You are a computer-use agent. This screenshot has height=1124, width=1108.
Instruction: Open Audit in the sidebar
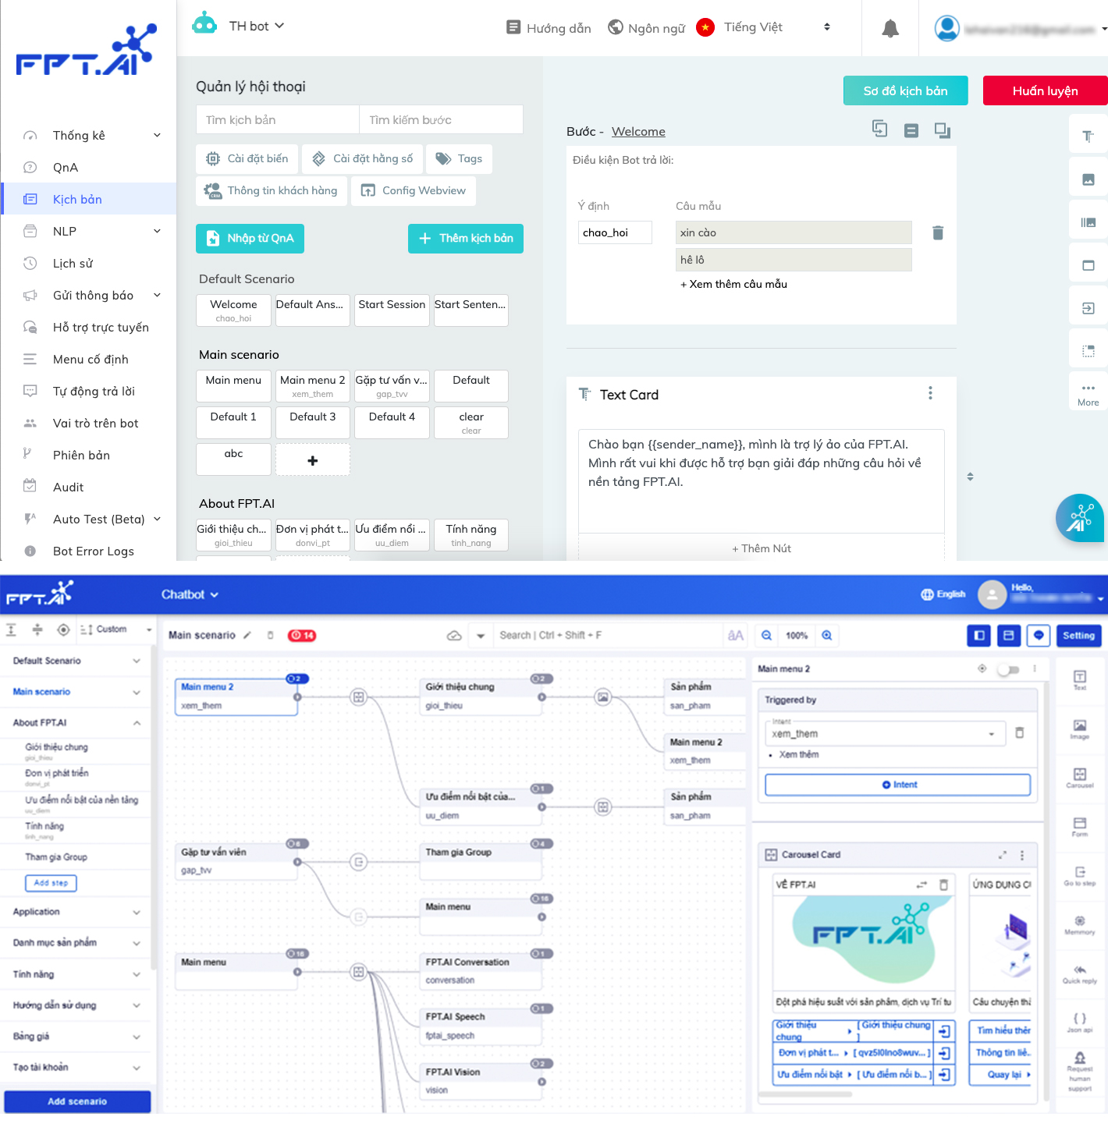point(89,487)
